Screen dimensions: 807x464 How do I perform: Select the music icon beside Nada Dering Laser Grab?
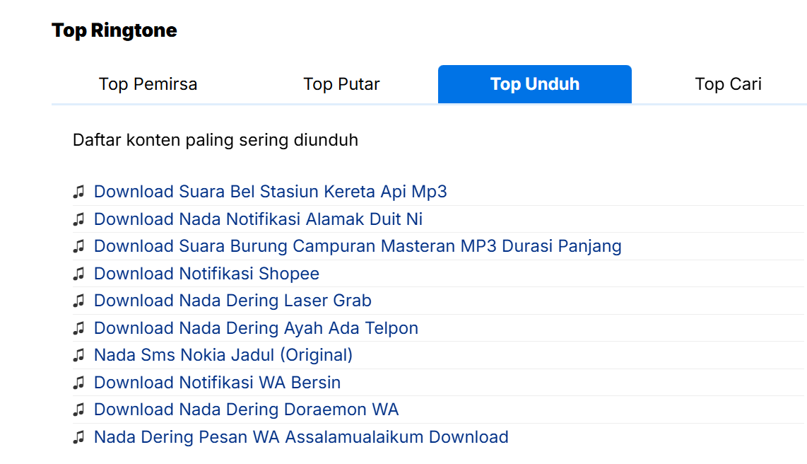[78, 301]
